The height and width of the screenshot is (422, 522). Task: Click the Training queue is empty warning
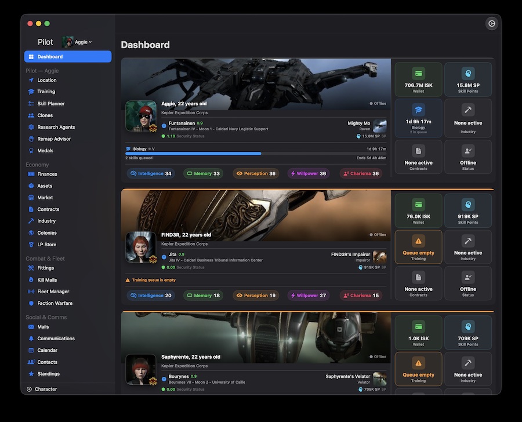(x=150, y=280)
